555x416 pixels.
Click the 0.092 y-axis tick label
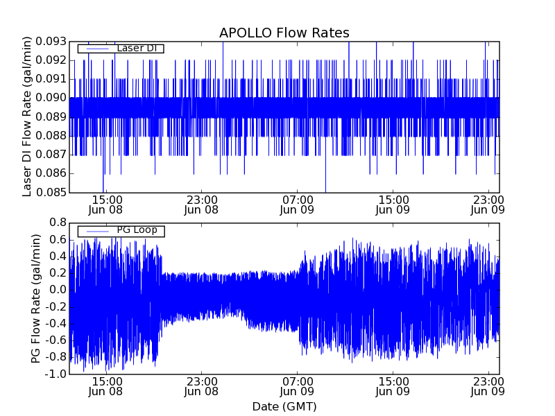51,60
